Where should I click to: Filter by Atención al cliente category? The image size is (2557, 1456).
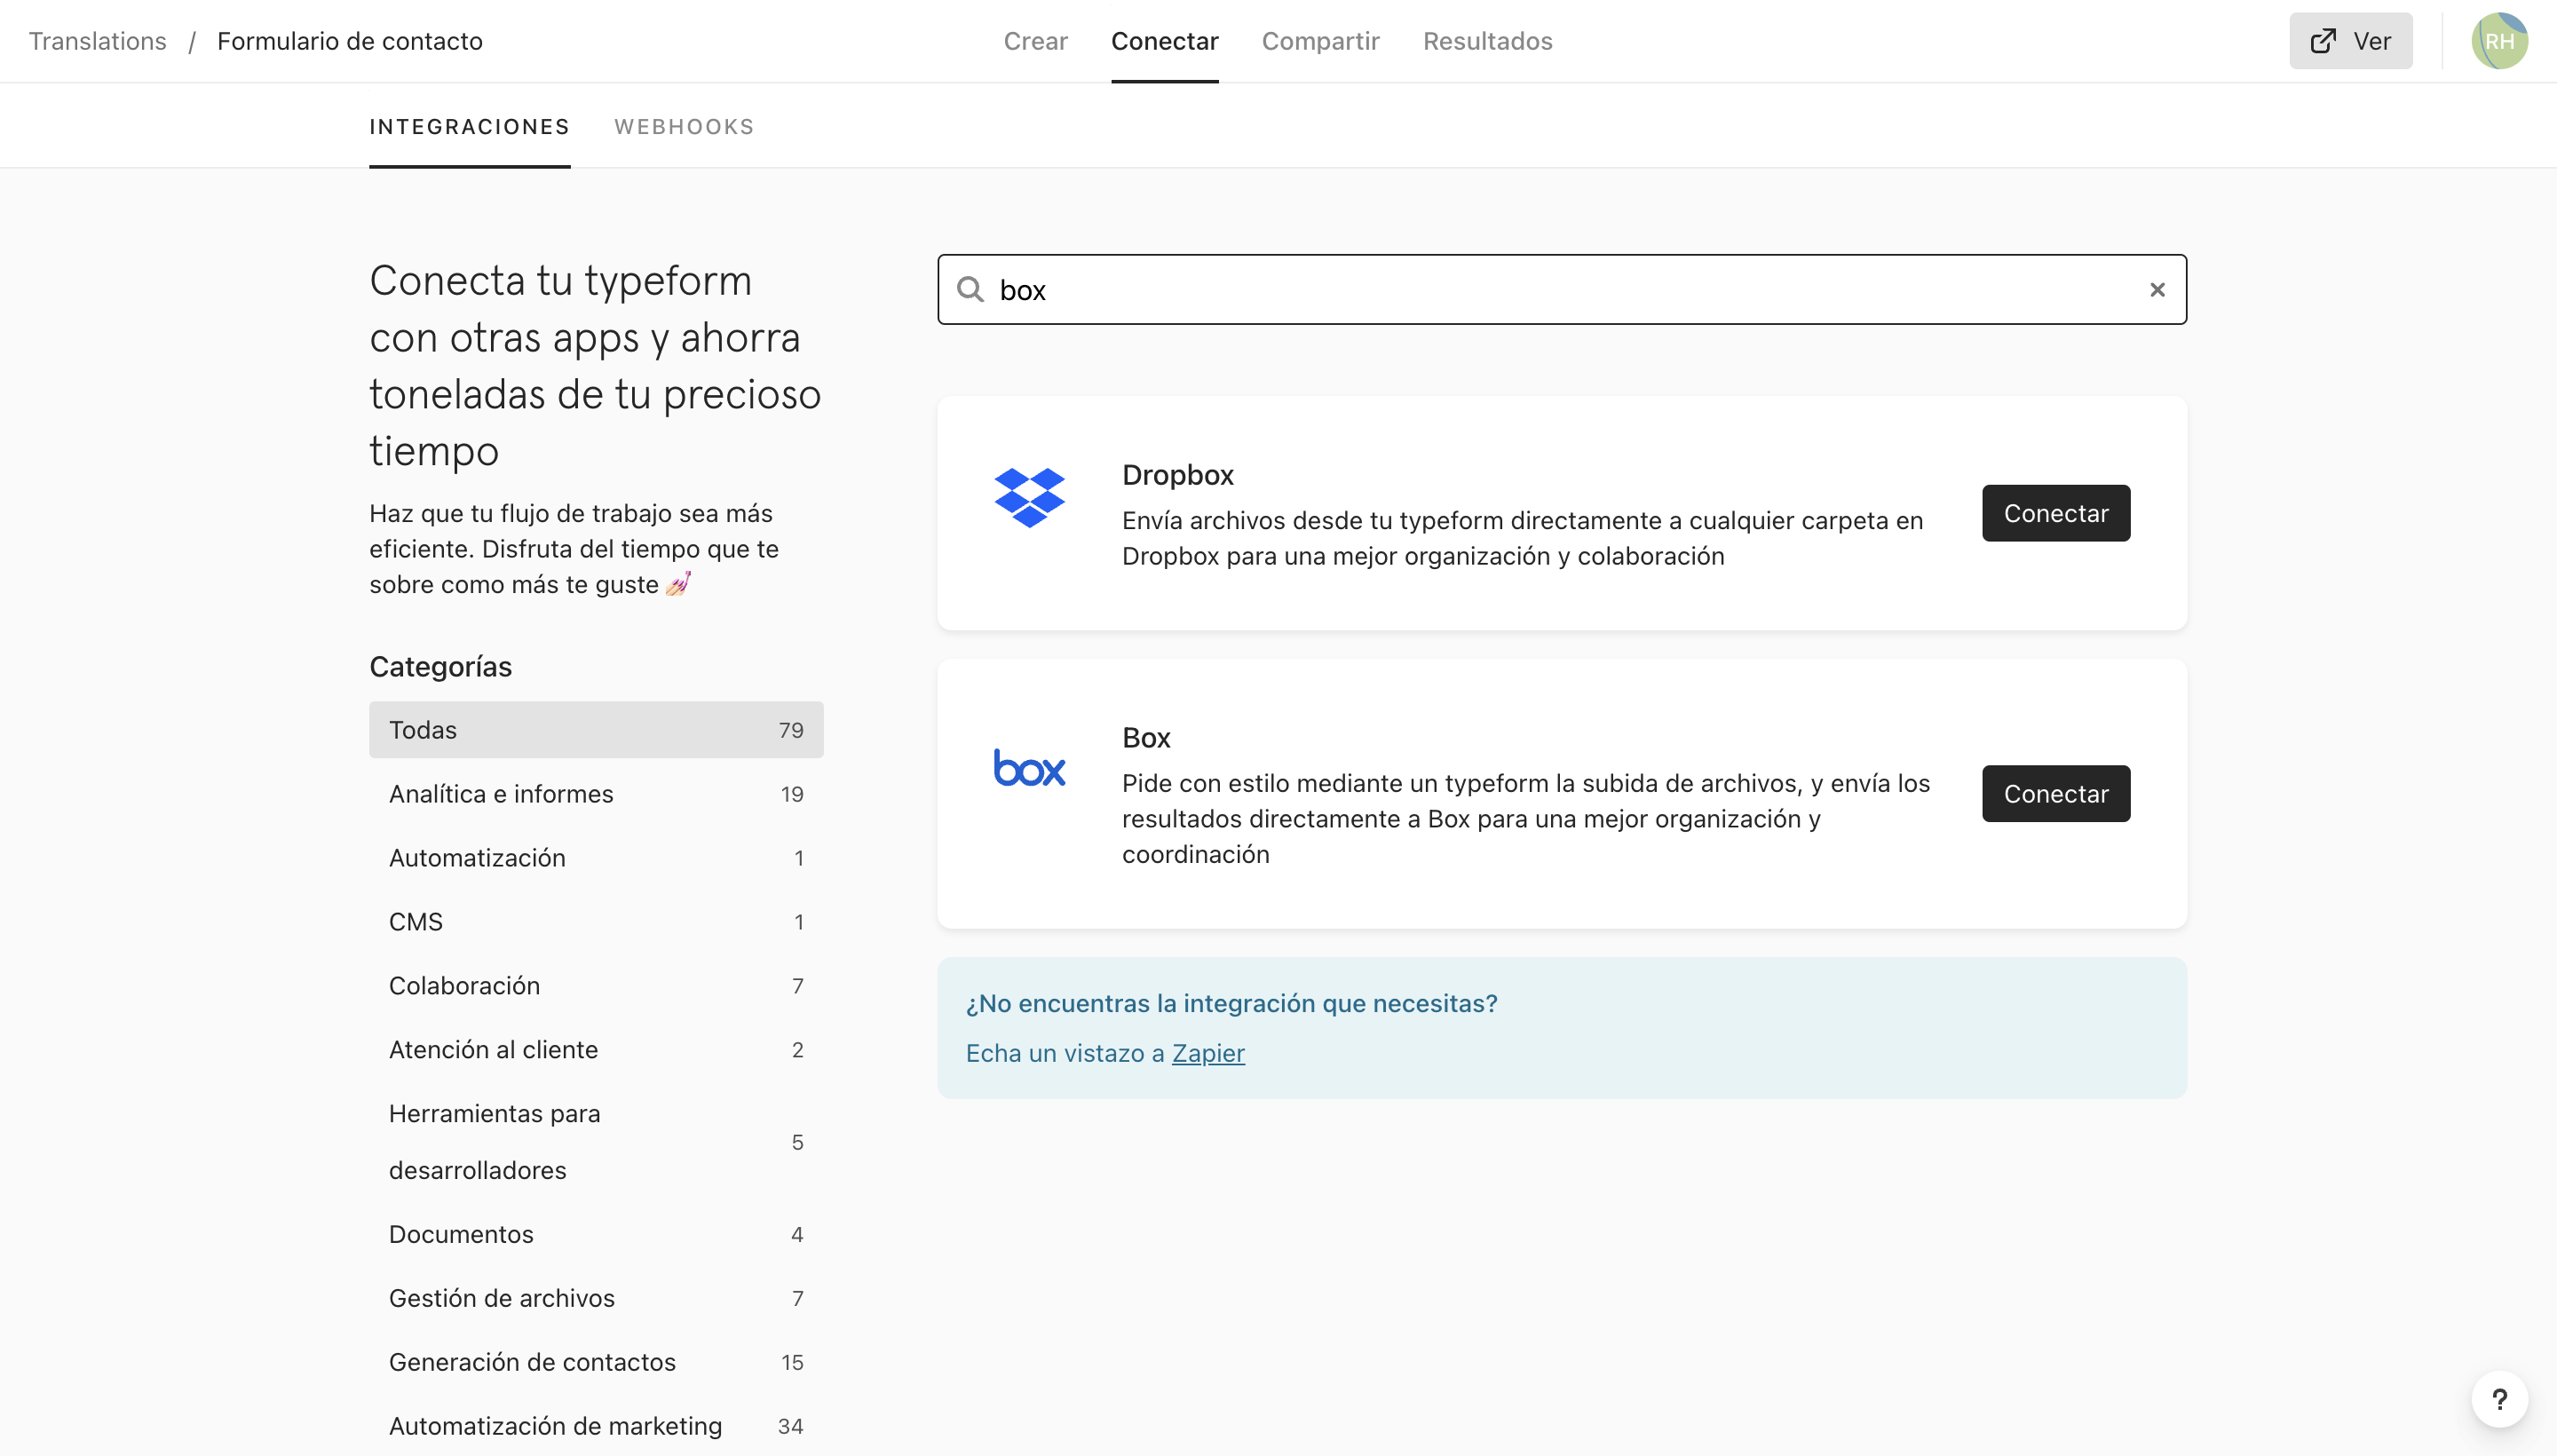596,1050
